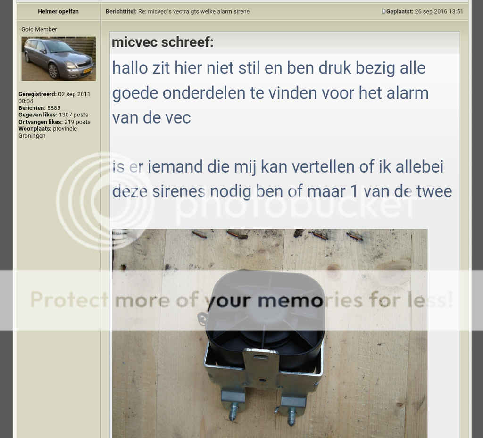
Task: Open the alarm siren photo
Action: pyautogui.click(x=270, y=333)
